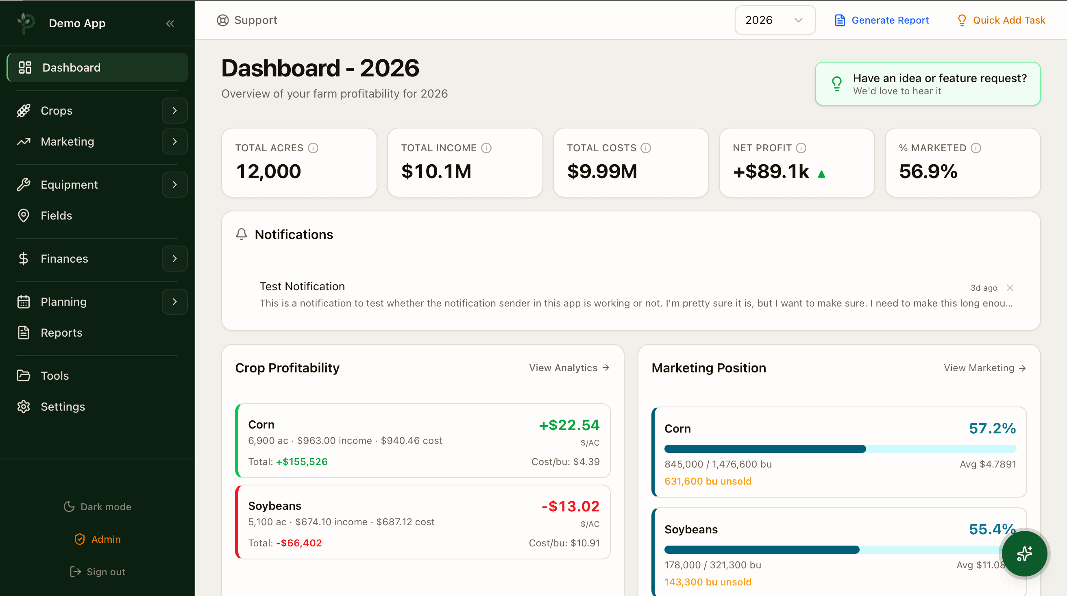Click the sparkle assistant floating button

coord(1024,553)
